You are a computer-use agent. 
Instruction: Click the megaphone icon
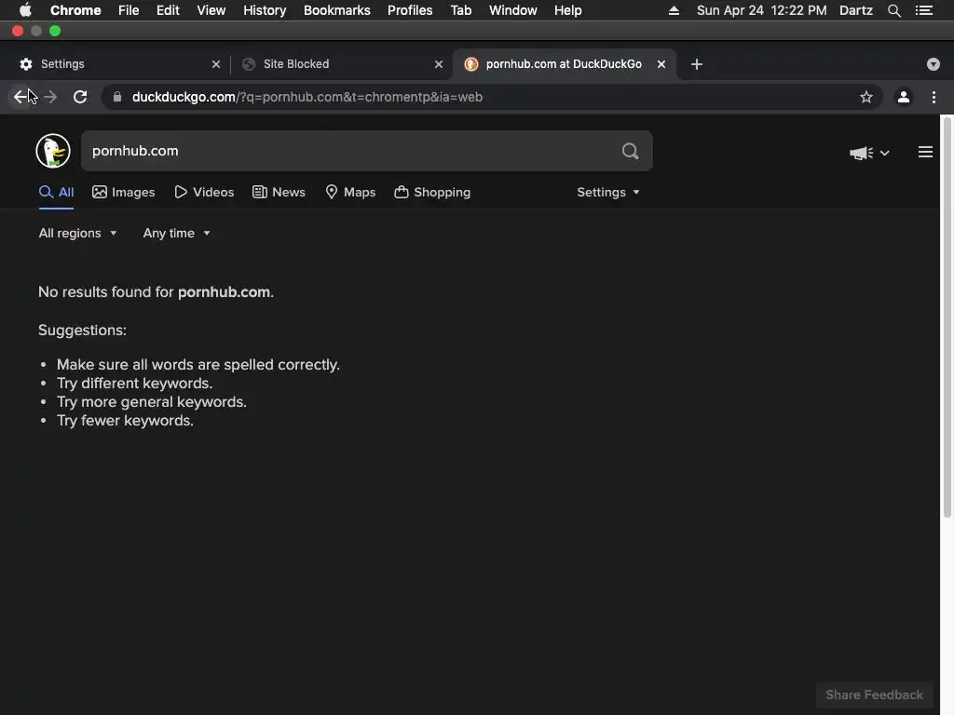[x=861, y=153]
